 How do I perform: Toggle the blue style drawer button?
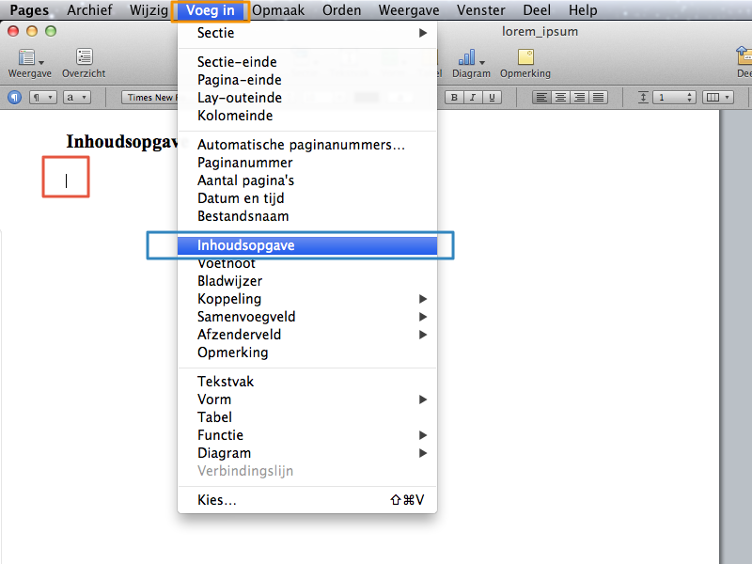coord(15,98)
